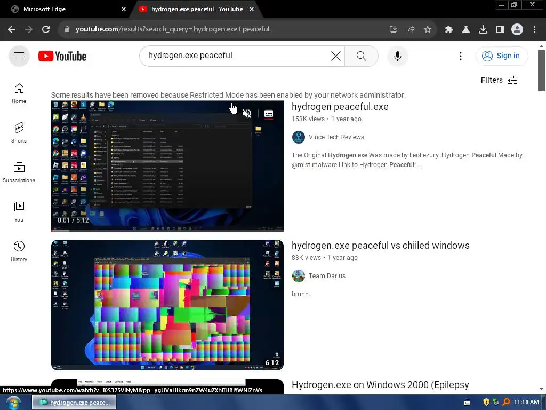Open YouTube settings three-dot menu
This screenshot has width=546, height=410.
[x=461, y=56]
